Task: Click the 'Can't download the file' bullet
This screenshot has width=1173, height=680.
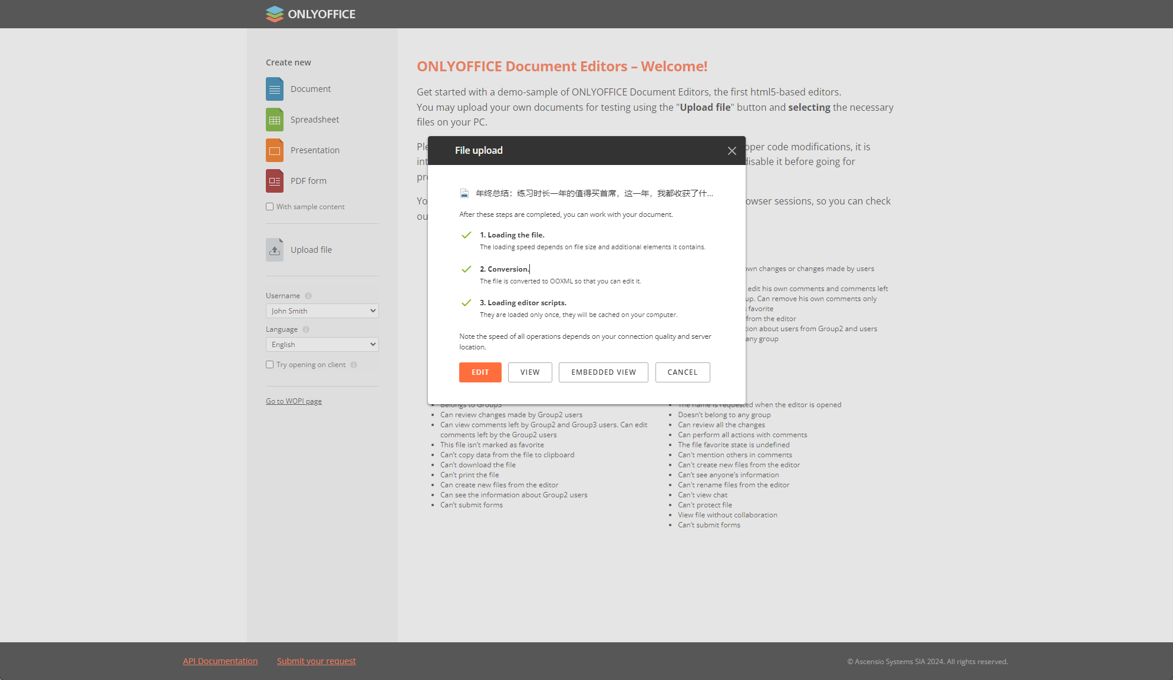Action: pos(478,465)
